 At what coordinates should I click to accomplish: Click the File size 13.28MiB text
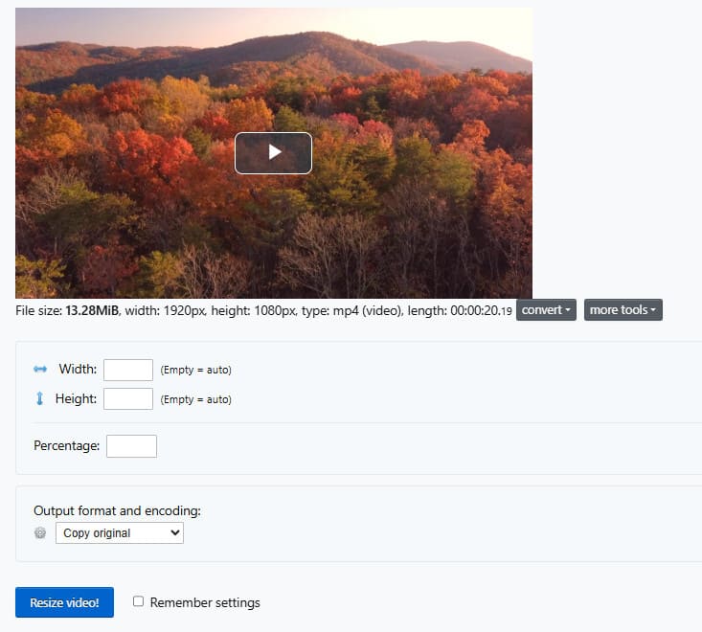[67, 310]
